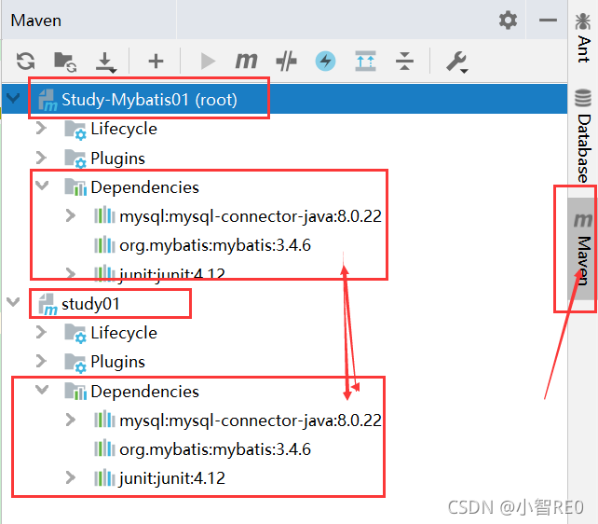Select first org.mybatis:mybatis:3.4.6 dependency
Screen dimensions: 598x524
pyautogui.click(x=215, y=245)
